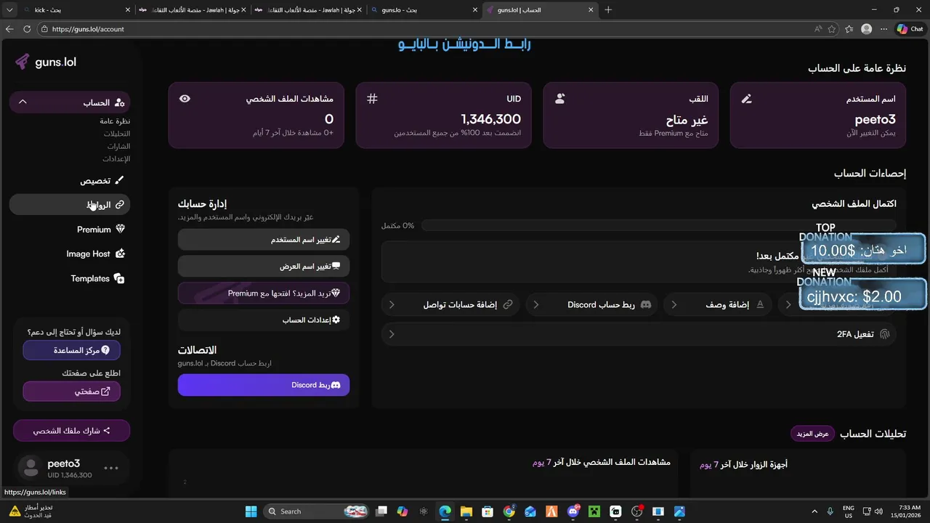930x523 pixels.
Task: Click the UID value 1,346,300 on card
Action: tap(491, 119)
